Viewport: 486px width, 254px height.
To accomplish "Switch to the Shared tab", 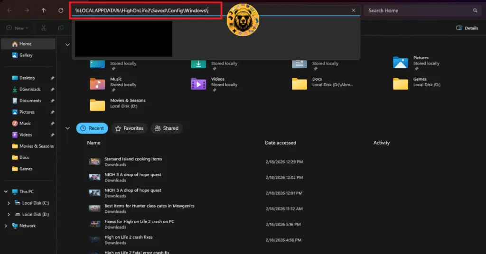I will 167,128.
